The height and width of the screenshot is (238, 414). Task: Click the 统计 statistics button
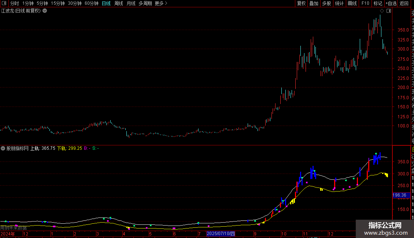click(339, 3)
